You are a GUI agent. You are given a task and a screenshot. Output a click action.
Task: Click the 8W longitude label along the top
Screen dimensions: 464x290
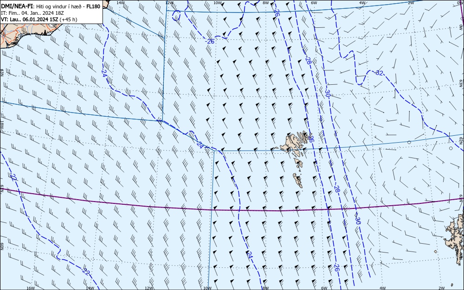[265, 3]
